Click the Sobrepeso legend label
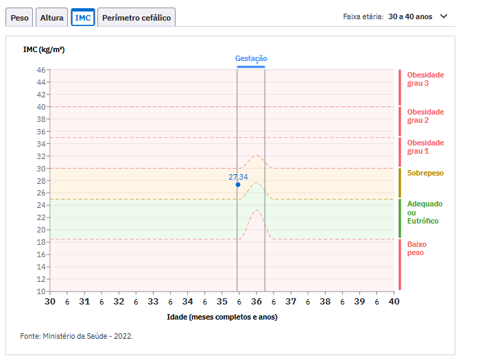This screenshot has height=360, width=478. tap(425, 173)
